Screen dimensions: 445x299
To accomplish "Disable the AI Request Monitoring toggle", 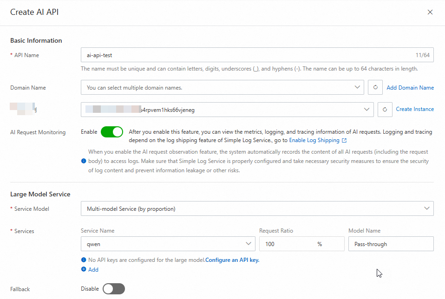I will pyautogui.click(x=112, y=132).
